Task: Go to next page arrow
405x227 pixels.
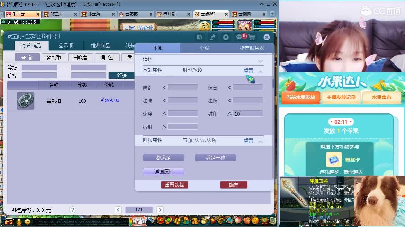Action: pos(160,210)
